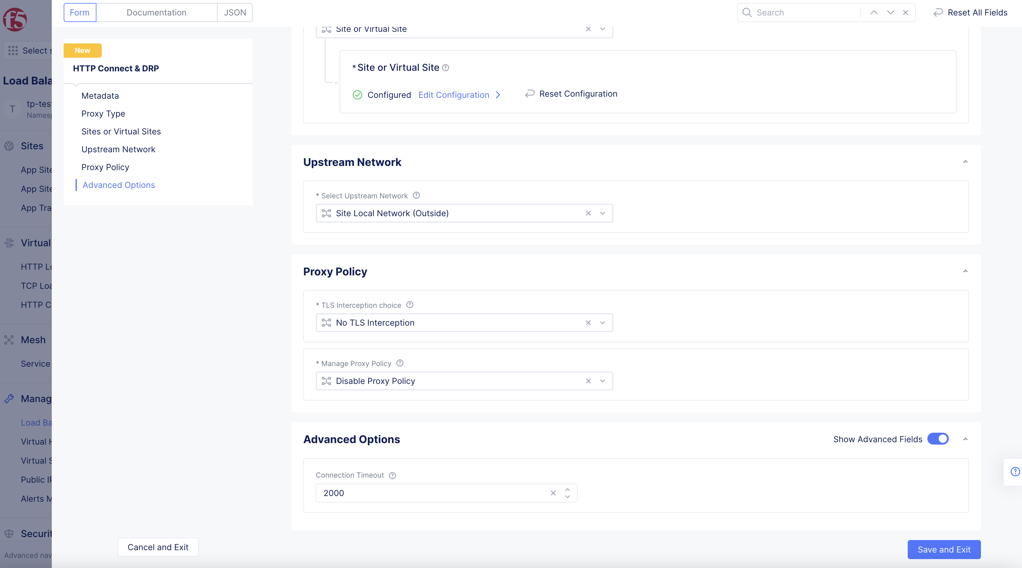This screenshot has width=1022, height=568.
Task: Clear the Site Local Network (Outside) selection
Action: (x=588, y=213)
